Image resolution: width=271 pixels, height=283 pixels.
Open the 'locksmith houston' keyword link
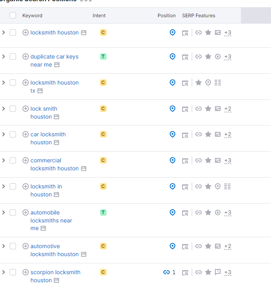pos(54,32)
